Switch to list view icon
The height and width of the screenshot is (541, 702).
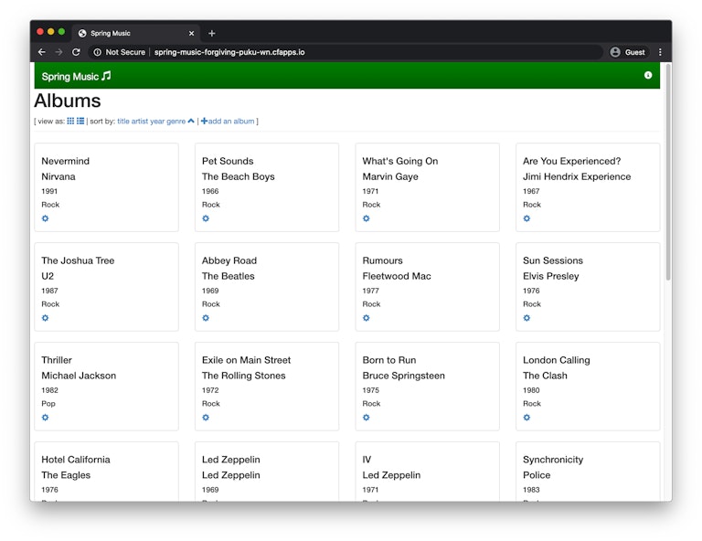tap(80, 121)
